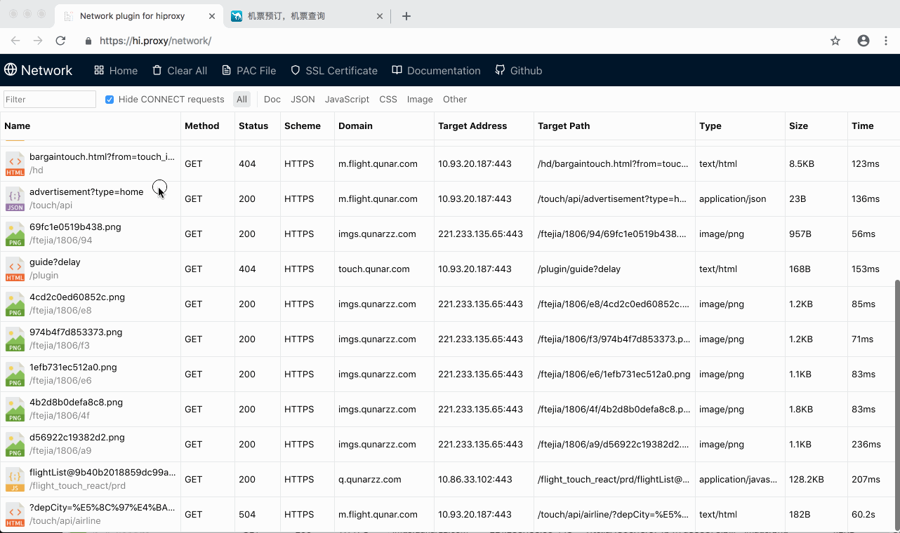Click the Documentation book icon

tap(397, 70)
